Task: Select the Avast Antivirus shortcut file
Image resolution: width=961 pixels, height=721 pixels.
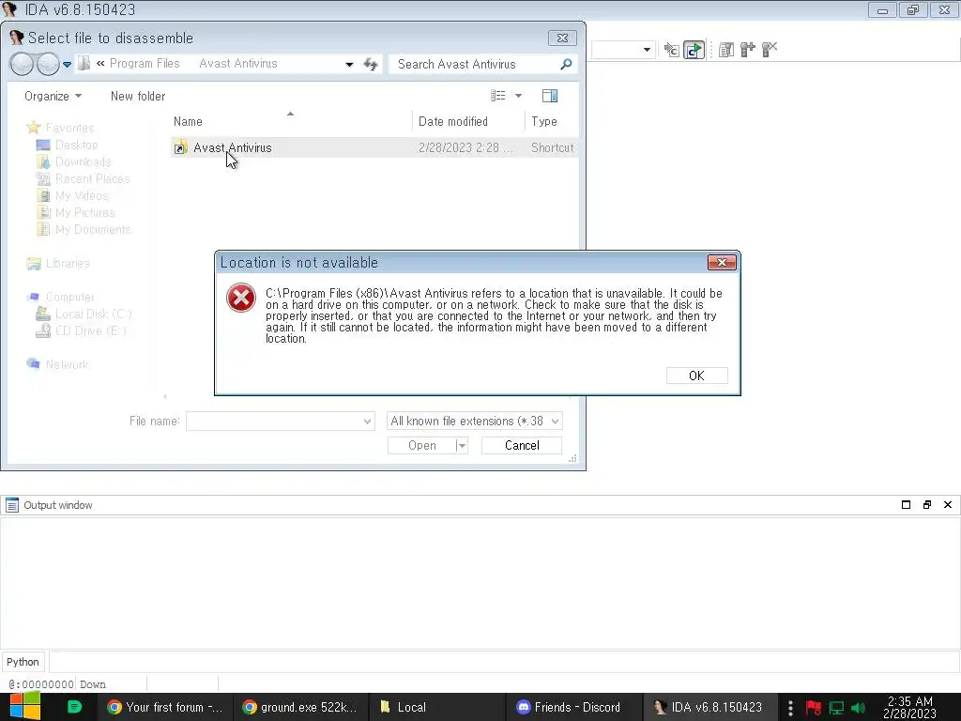Action: point(374,147)
